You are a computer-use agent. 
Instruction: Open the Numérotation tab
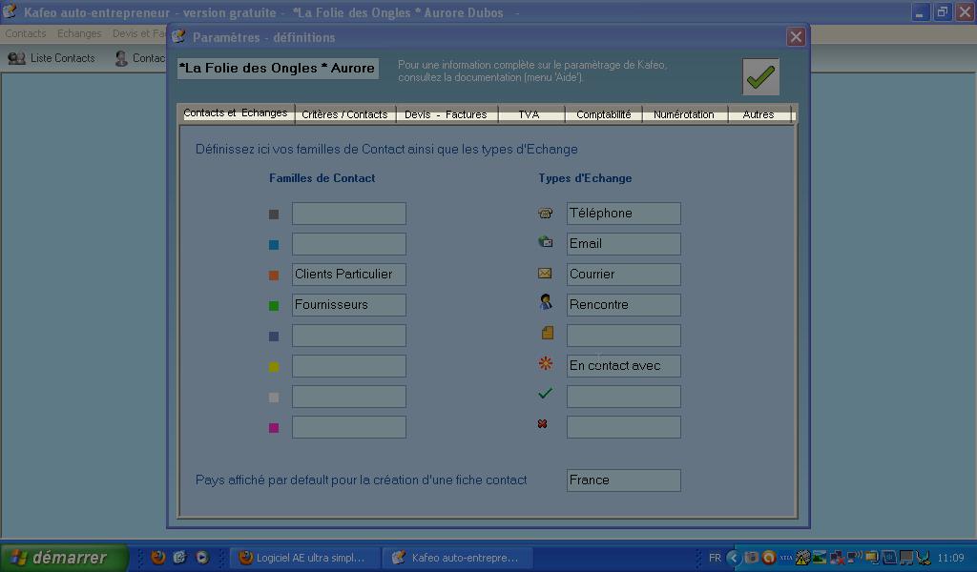point(683,114)
